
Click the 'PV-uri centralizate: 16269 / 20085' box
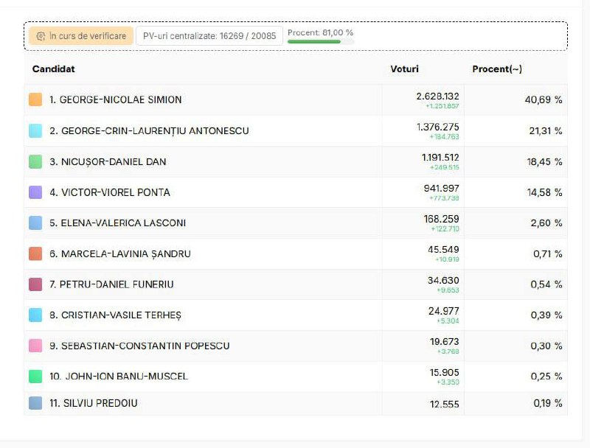pos(209,36)
